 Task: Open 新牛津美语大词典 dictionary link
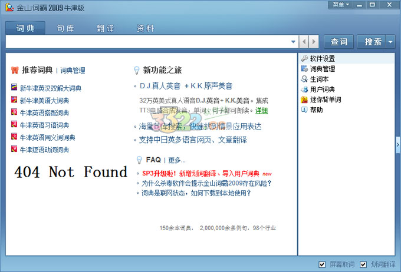[x=44, y=101]
